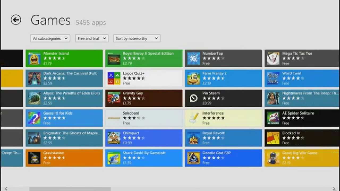Click the Chimpact monkey icon
Screen dimensions: 340x191
click(114, 138)
